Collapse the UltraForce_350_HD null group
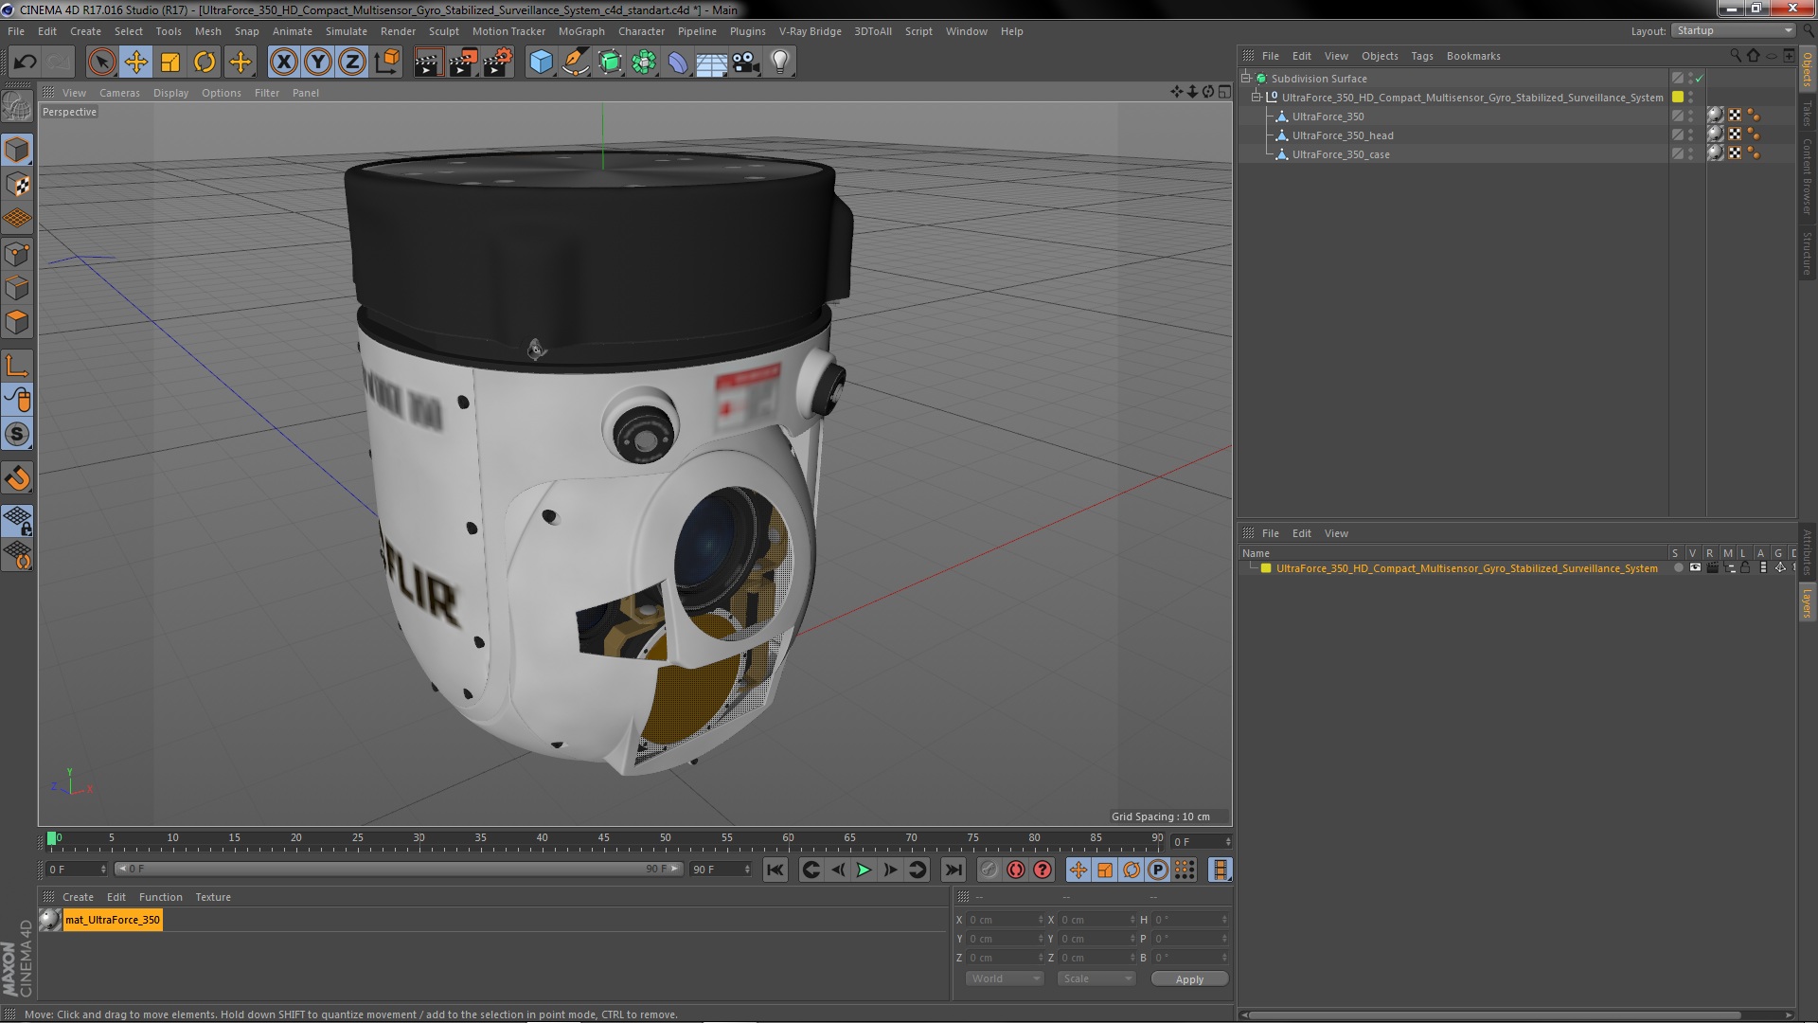 pos(1257,98)
